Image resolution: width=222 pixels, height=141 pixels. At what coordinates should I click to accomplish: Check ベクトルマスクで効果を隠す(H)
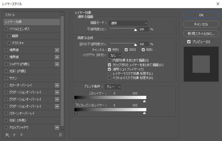click(110, 78)
